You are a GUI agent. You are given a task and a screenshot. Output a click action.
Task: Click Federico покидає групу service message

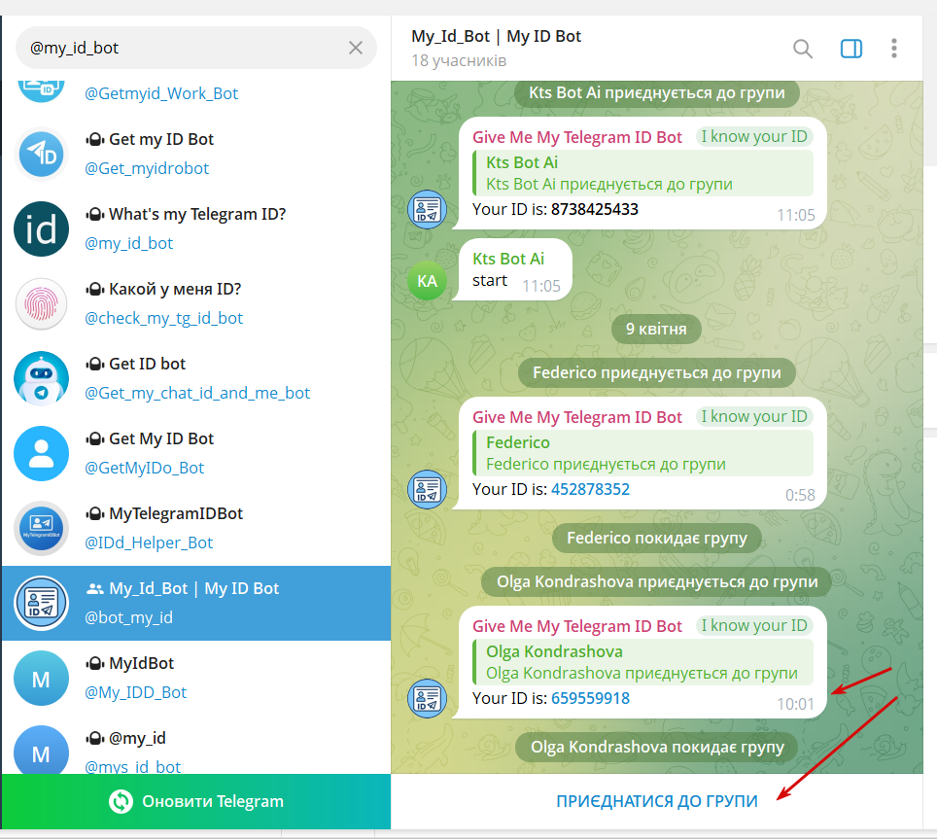[x=657, y=538]
